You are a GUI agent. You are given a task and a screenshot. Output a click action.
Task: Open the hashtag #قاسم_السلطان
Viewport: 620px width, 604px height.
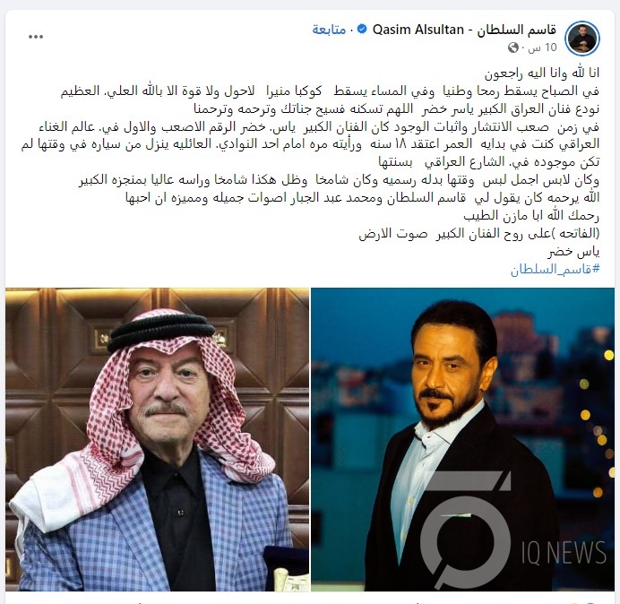(x=555, y=270)
